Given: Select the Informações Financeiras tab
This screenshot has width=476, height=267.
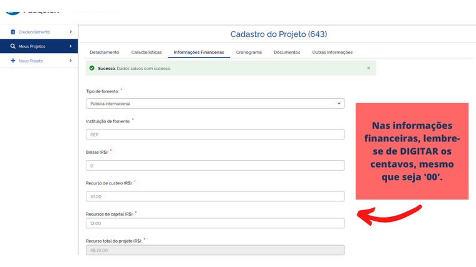Looking at the screenshot, I should (x=199, y=53).
